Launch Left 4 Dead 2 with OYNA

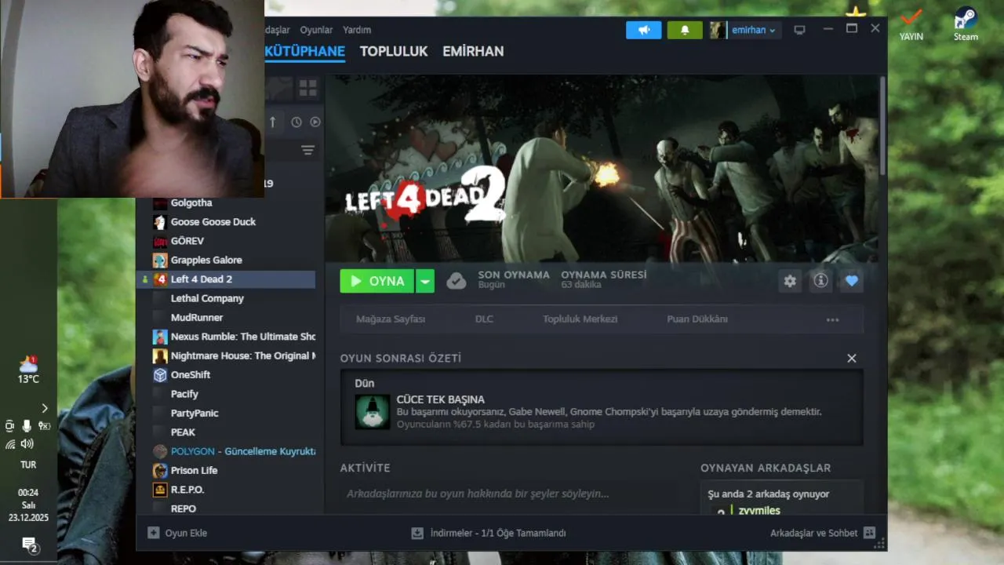[x=377, y=281]
